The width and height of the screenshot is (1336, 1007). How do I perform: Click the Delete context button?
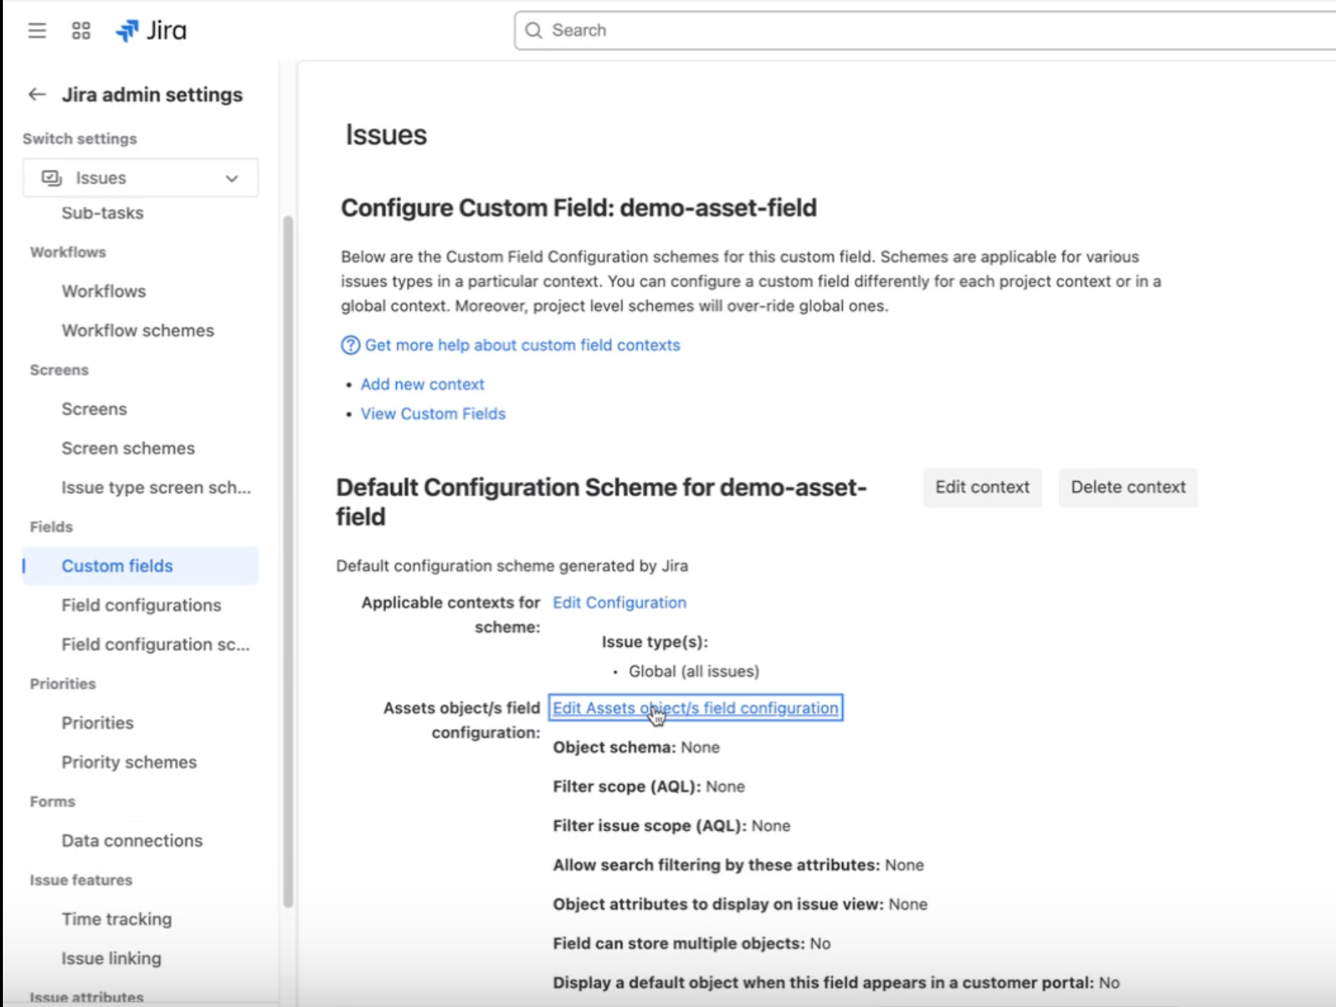tap(1128, 487)
